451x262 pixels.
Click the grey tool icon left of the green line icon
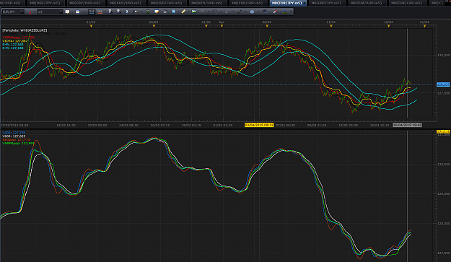point(227,12)
